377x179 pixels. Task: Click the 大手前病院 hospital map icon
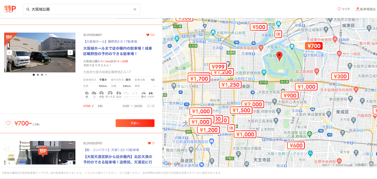click(261, 48)
